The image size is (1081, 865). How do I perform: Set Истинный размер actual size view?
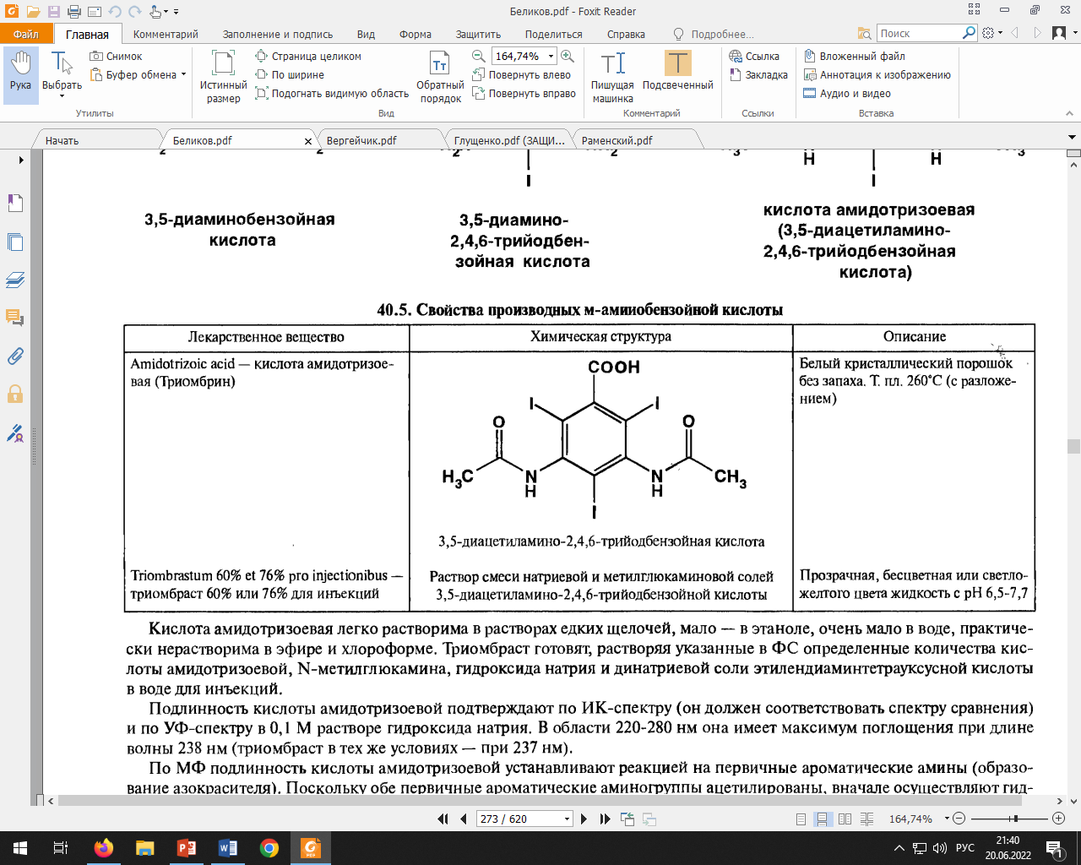pyautogui.click(x=223, y=77)
